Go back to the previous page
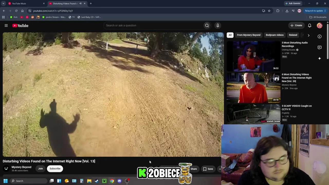Viewport: 329px width, 185px height. tap(4, 11)
